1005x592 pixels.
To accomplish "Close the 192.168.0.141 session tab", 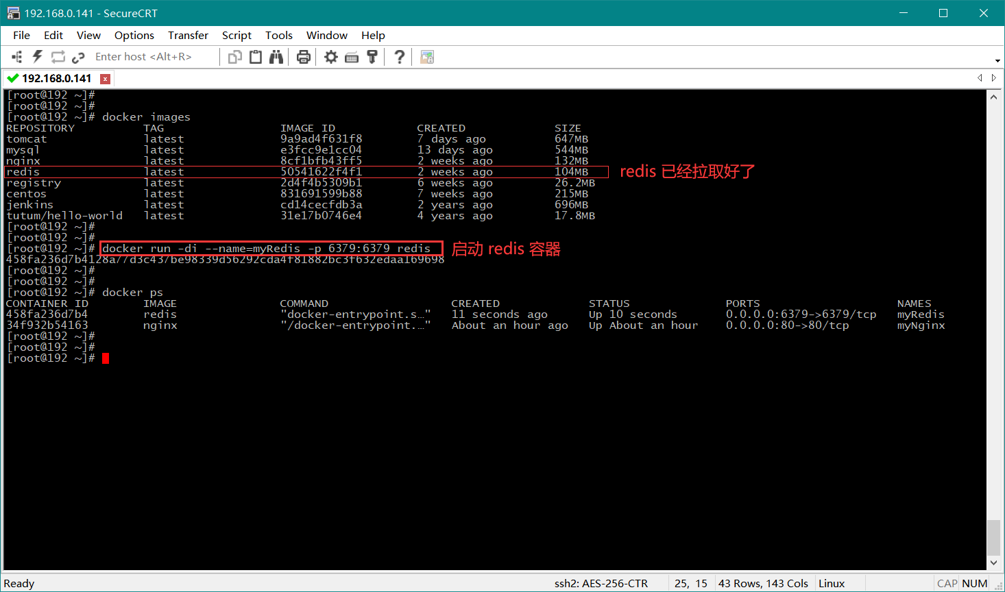I will (105, 79).
